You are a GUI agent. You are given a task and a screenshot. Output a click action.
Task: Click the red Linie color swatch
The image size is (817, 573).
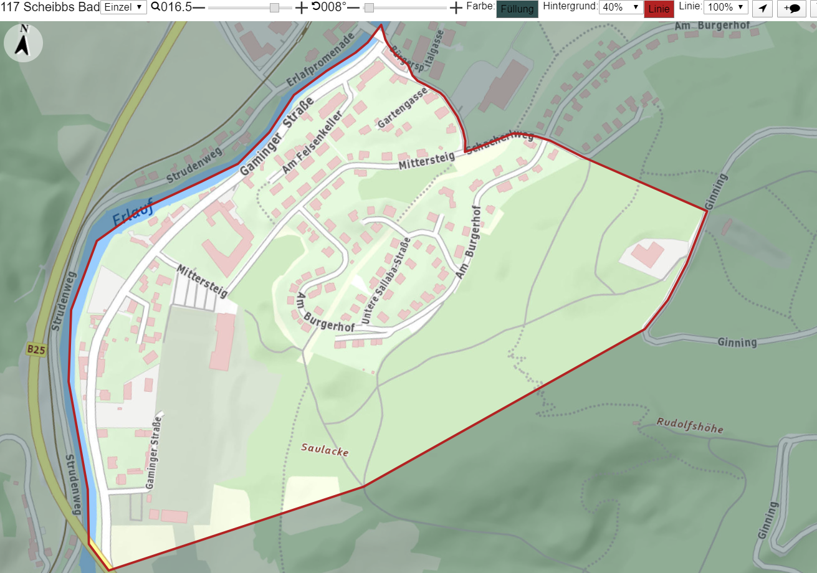659,9
